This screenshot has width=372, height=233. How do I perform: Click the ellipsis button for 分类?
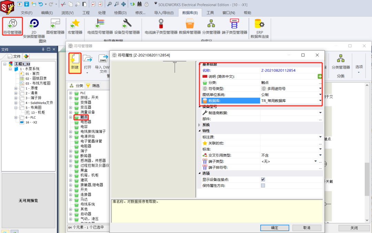click(x=320, y=83)
